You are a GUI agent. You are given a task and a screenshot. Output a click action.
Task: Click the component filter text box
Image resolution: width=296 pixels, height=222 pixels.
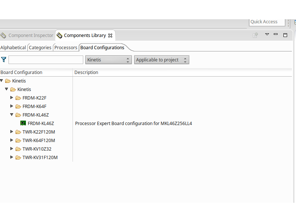pos(46,60)
